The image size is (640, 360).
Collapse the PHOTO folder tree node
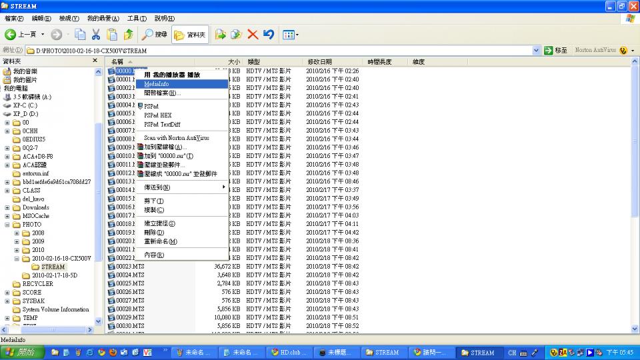tap(7, 225)
